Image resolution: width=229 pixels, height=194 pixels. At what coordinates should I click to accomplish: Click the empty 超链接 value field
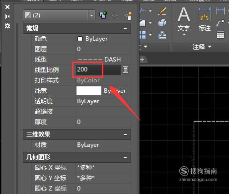(x=103, y=112)
